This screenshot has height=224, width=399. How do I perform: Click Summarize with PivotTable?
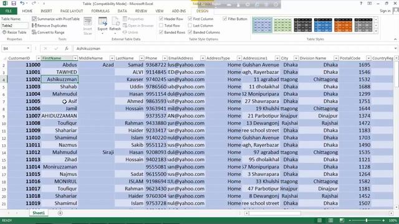point(55,19)
